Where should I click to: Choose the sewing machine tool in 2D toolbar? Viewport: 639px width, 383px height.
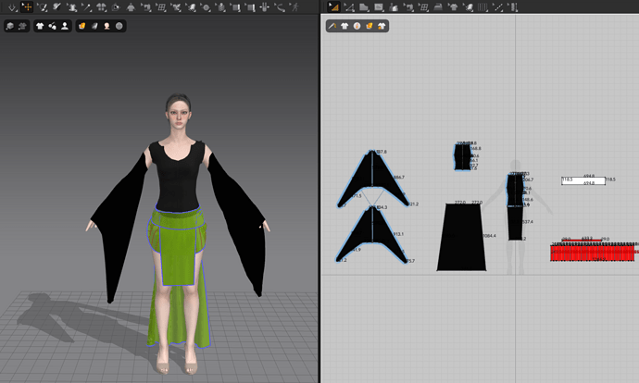point(408,6)
